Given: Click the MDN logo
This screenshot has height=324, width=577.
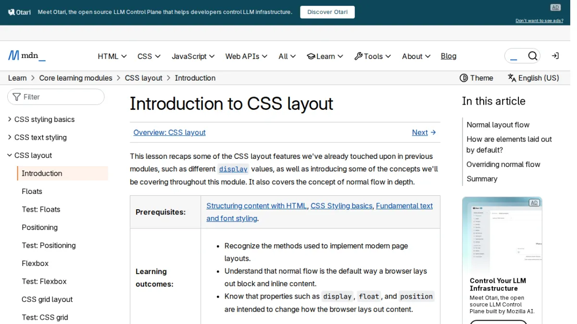Looking at the screenshot, I should [x=27, y=56].
